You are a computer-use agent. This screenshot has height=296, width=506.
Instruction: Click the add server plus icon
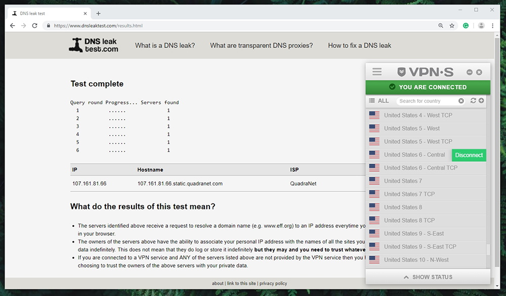(481, 101)
